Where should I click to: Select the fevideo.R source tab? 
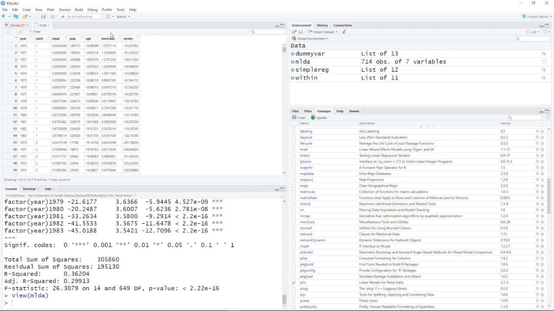pos(18,25)
